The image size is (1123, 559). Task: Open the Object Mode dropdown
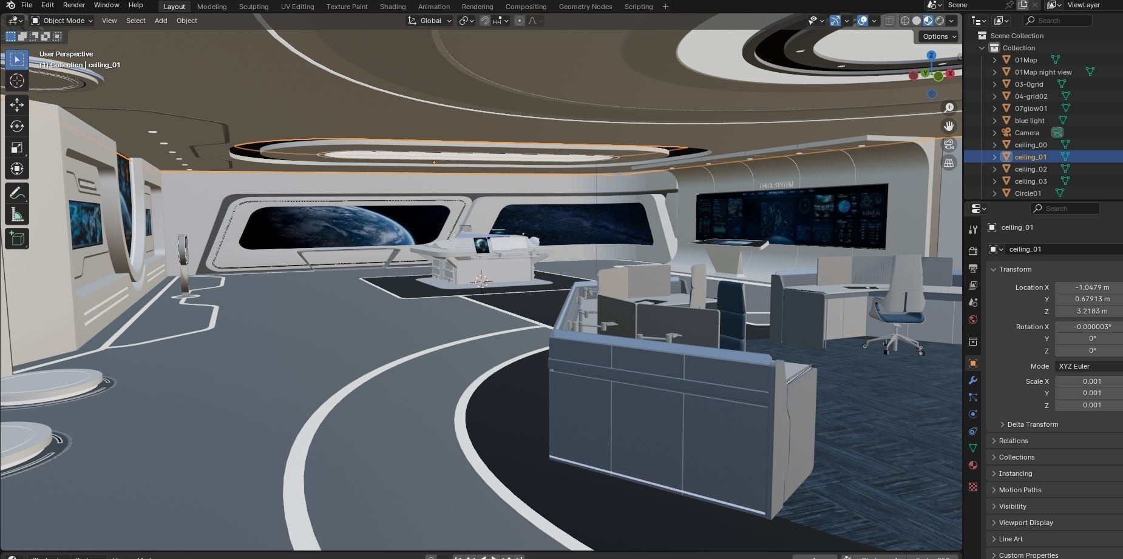[x=62, y=21]
